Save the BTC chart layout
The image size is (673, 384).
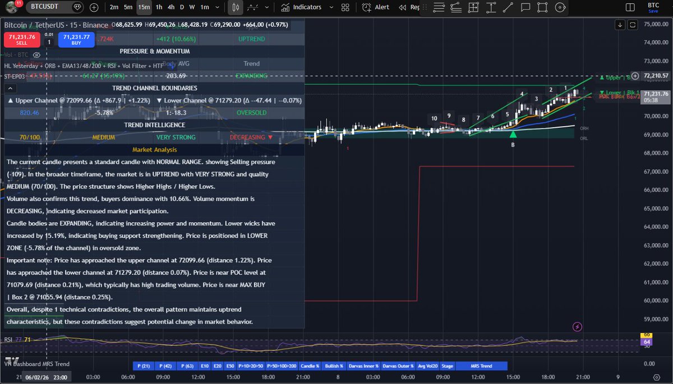[x=653, y=7]
